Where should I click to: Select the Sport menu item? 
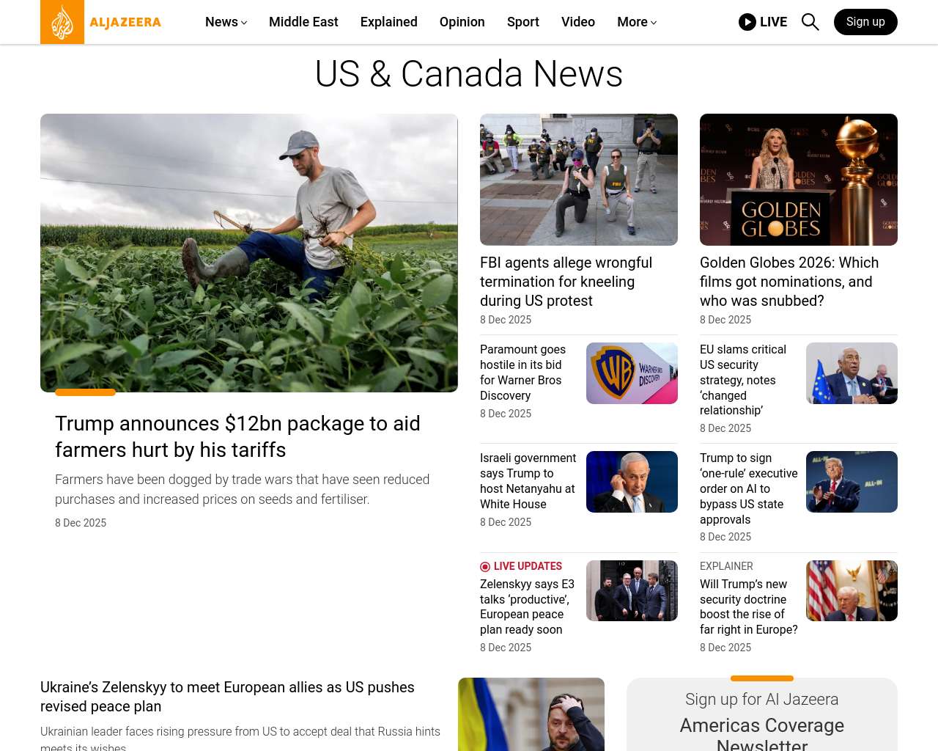(x=523, y=22)
